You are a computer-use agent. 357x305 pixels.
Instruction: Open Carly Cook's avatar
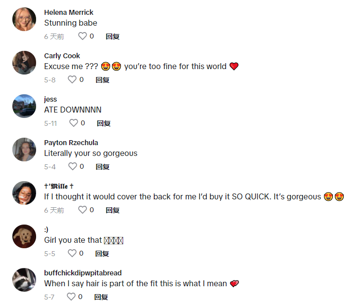tap(24, 63)
